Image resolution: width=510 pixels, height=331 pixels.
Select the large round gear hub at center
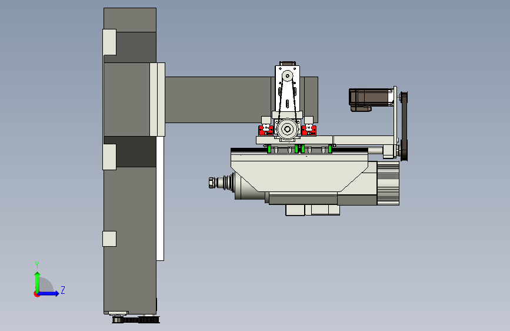point(287,130)
